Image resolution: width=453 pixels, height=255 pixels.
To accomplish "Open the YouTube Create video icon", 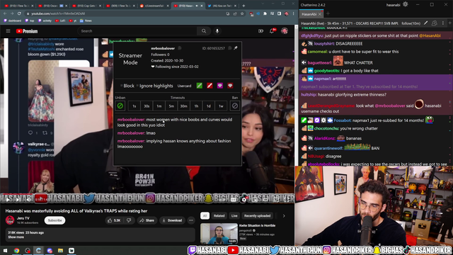I will click(260, 31).
